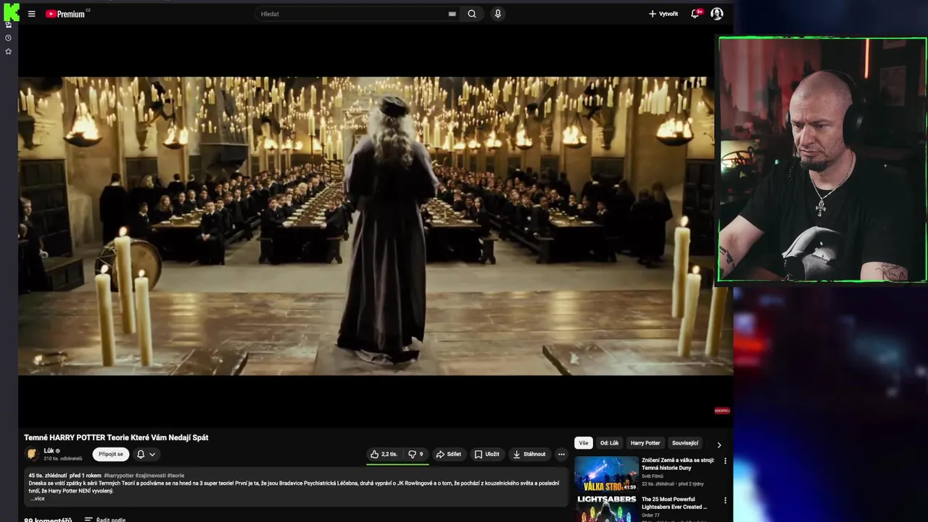This screenshot has width=928, height=522.
Task: Go to YouTube Premium home logo
Action: pos(67,14)
